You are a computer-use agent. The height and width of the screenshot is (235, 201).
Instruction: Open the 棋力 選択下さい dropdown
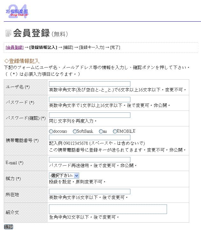tap(64, 175)
